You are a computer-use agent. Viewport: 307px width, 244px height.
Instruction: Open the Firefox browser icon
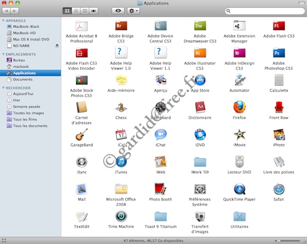(x=239, y=107)
